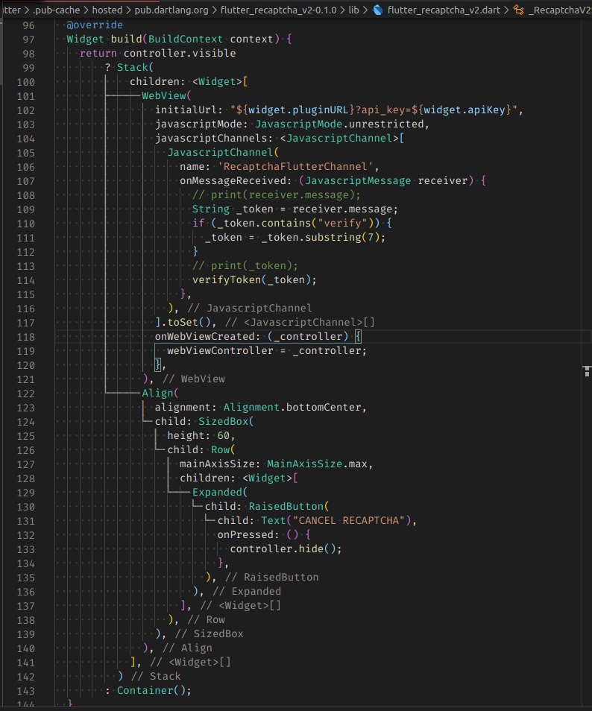Screen dimensions: 592x711
Task: Click comment '// print(_token);'
Action: pos(245,266)
